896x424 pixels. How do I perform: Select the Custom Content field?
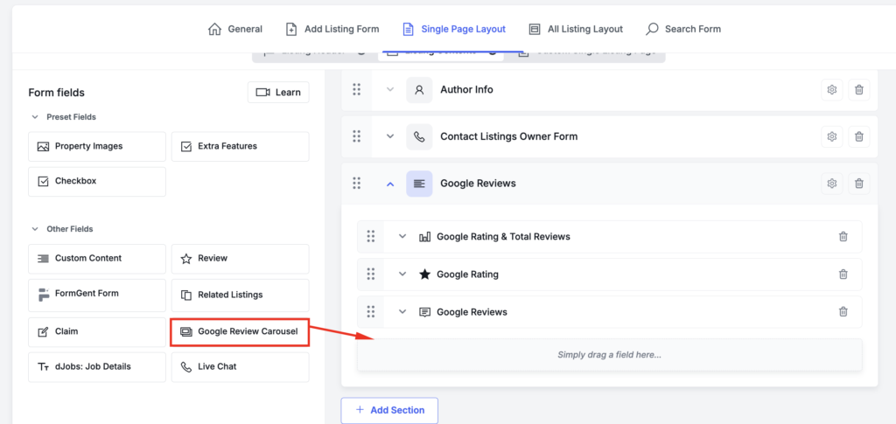[x=97, y=259]
